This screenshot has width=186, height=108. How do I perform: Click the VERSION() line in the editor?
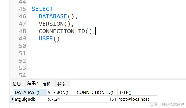[56, 24]
